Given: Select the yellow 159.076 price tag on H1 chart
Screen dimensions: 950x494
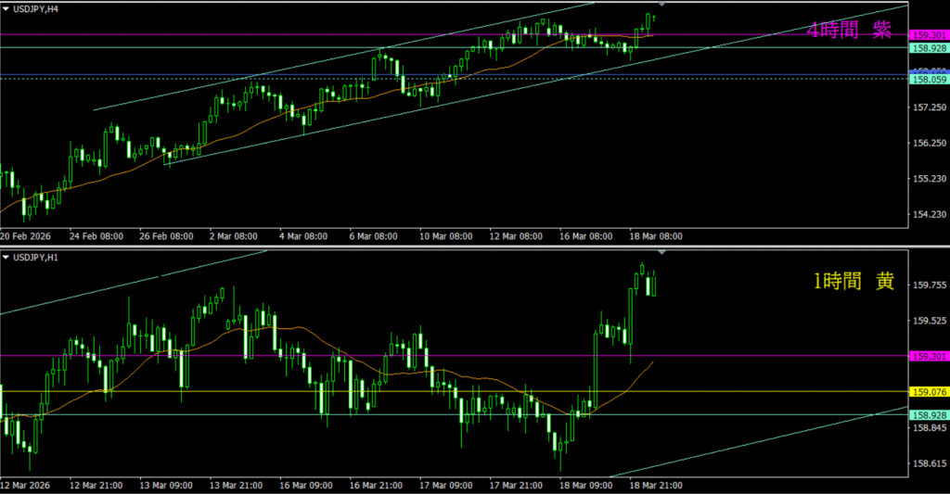Looking at the screenshot, I should [x=929, y=391].
